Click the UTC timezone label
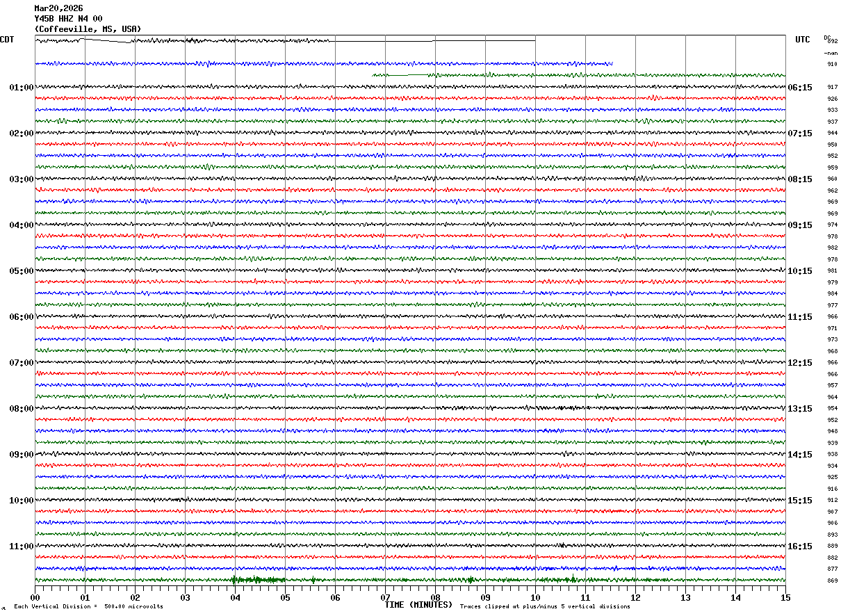Image resolution: width=841 pixels, height=616 pixels. click(803, 40)
